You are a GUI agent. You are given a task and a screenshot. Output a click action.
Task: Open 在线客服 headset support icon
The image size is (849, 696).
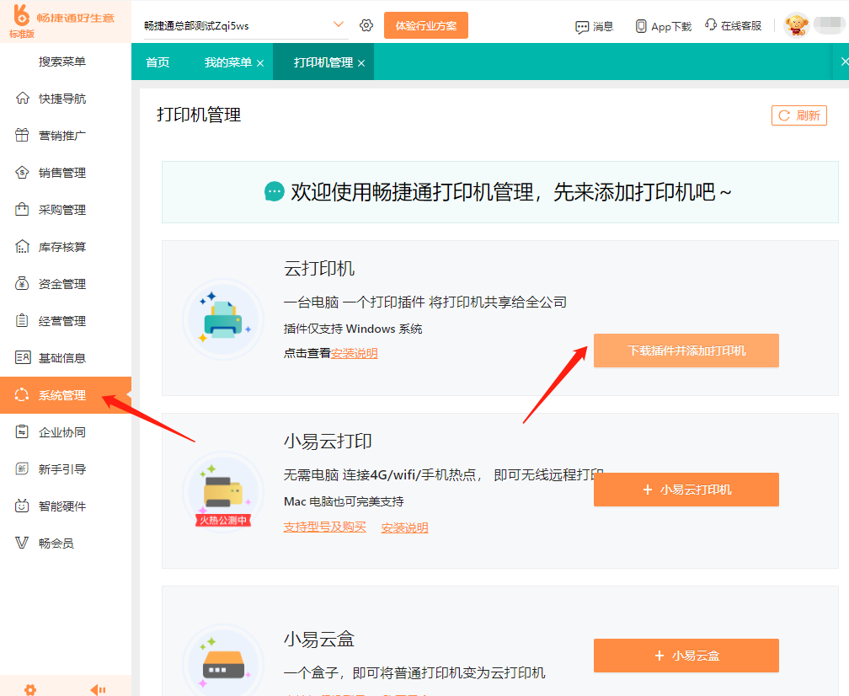(x=711, y=25)
